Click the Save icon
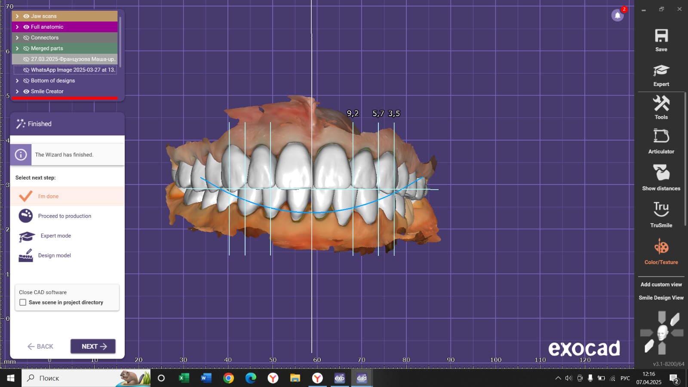The width and height of the screenshot is (688, 387). [661, 36]
